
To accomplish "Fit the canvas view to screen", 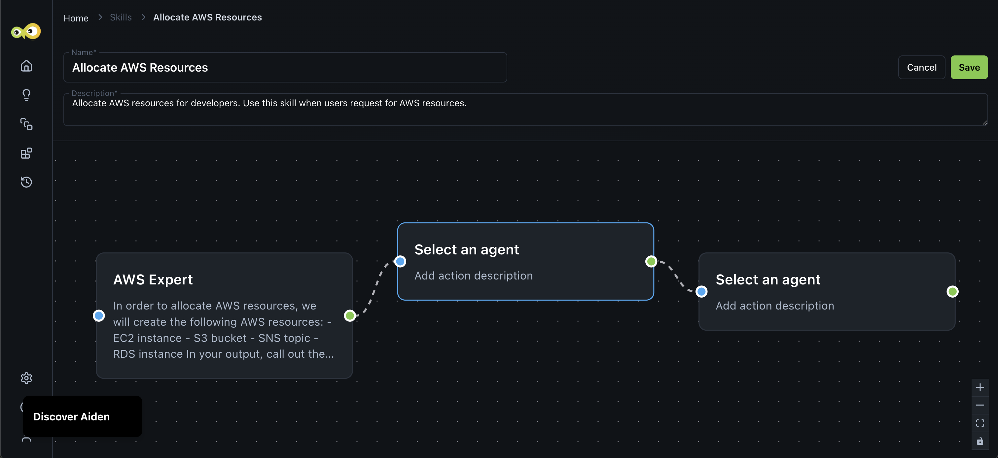I will click(980, 423).
